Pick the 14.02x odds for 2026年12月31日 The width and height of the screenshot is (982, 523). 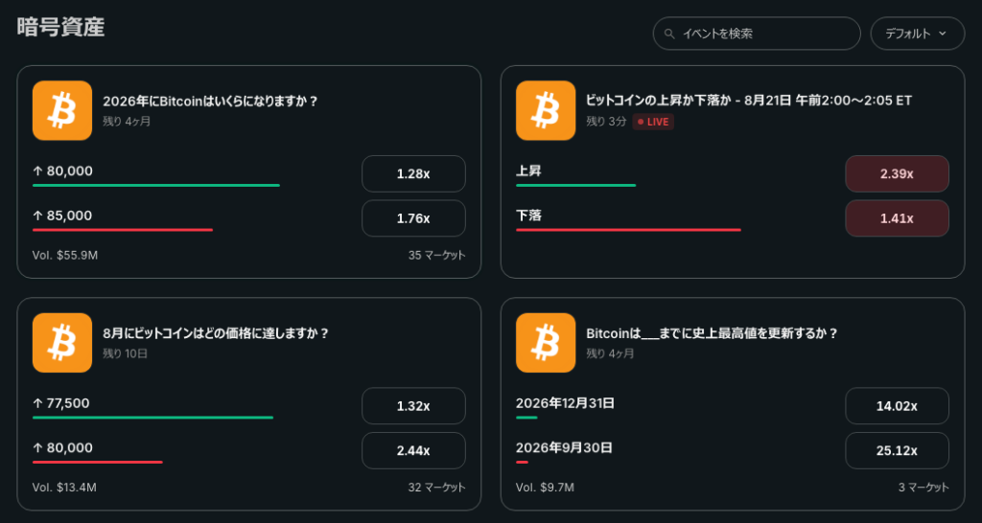pos(897,406)
